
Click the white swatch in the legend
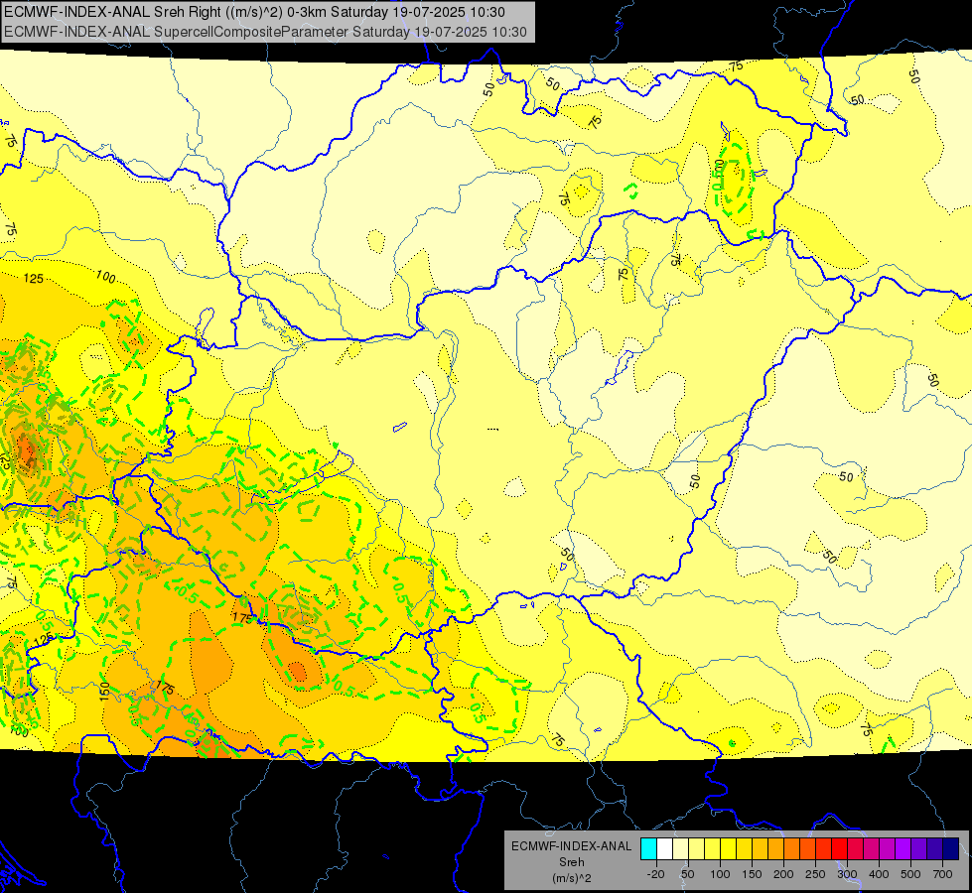664,848
